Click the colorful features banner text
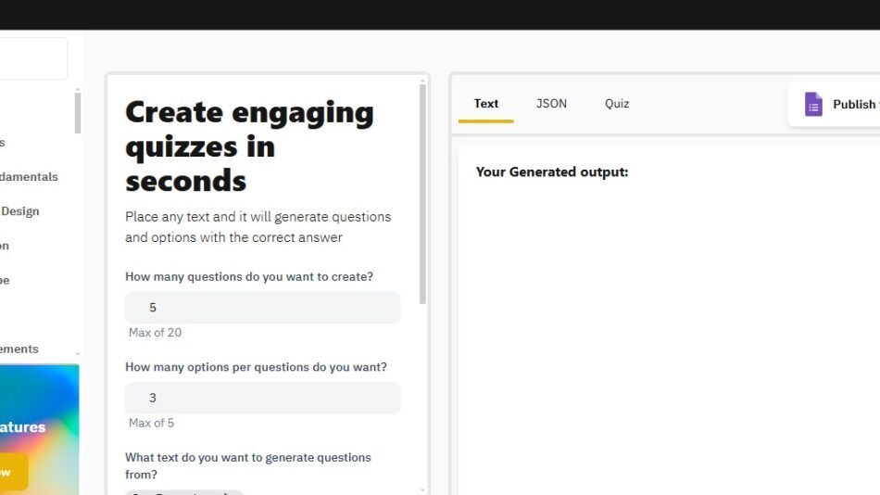880x495 pixels. [23, 427]
